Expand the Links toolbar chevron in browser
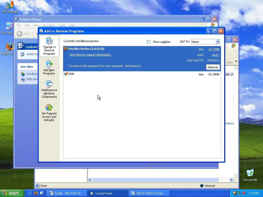Image resolution: width=263 pixels, height=197 pixels. pyautogui.click(x=236, y=61)
